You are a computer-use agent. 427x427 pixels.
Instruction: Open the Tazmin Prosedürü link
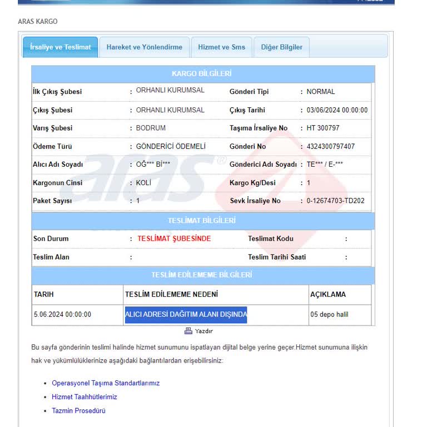[x=79, y=411]
